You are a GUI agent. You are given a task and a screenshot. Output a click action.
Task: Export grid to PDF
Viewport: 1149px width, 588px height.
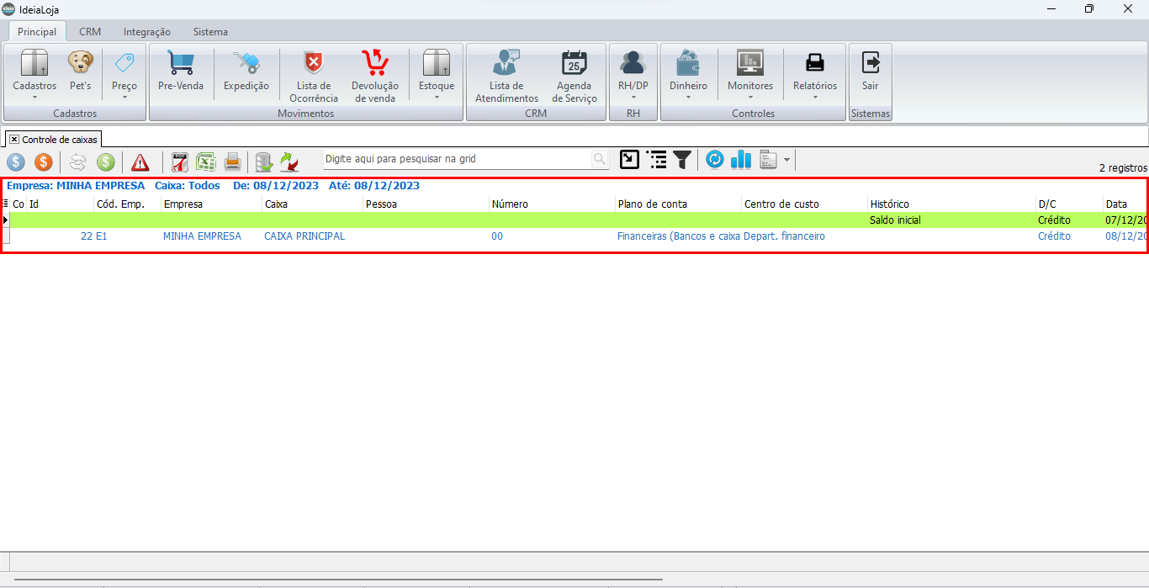pos(179,161)
